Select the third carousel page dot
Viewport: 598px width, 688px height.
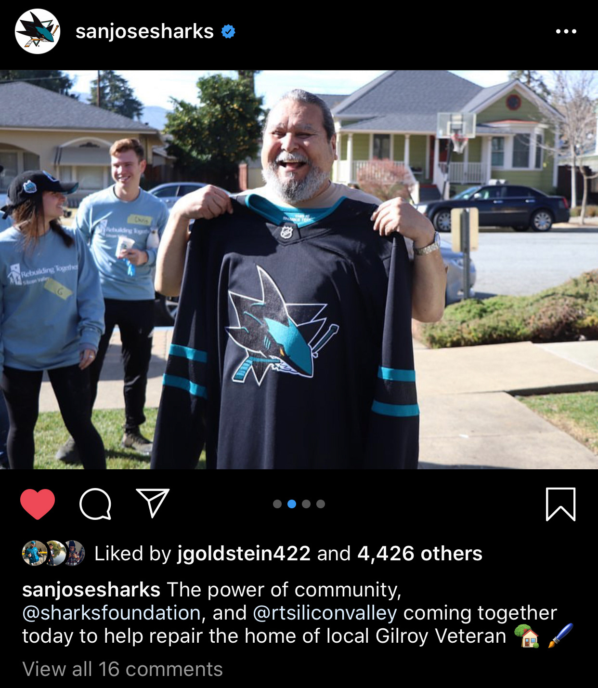point(306,504)
